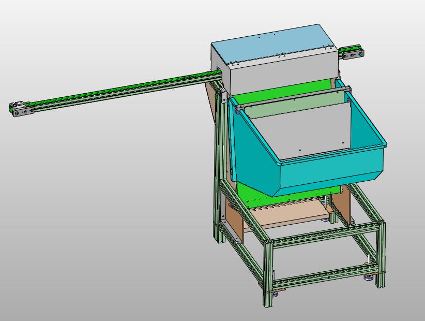
Task: Pick the front-left aluminum frame leg
Action: click(x=268, y=274)
